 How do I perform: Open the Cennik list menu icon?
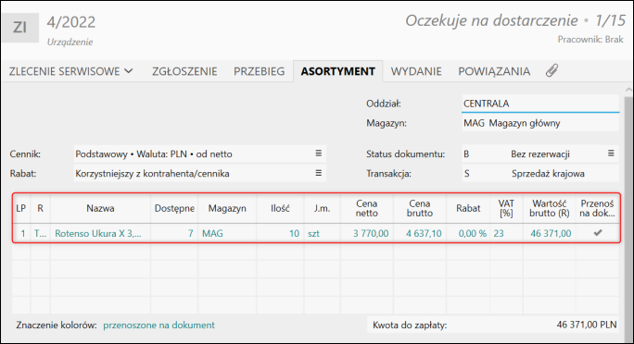(319, 154)
